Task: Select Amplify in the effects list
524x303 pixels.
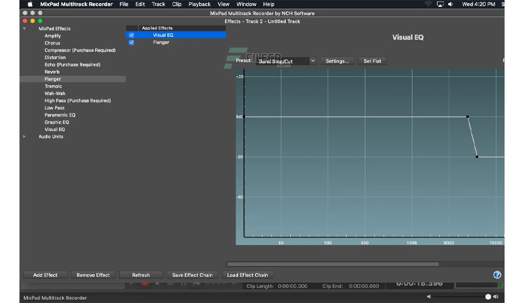Action: 53,36
